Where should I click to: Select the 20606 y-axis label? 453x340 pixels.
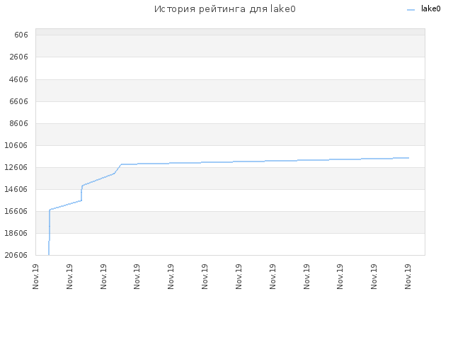point(16,255)
